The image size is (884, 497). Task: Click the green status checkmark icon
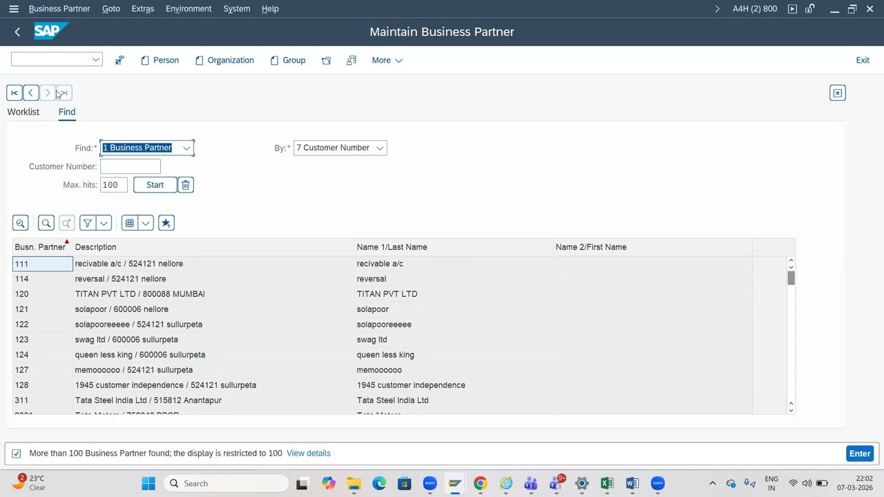[x=17, y=454]
